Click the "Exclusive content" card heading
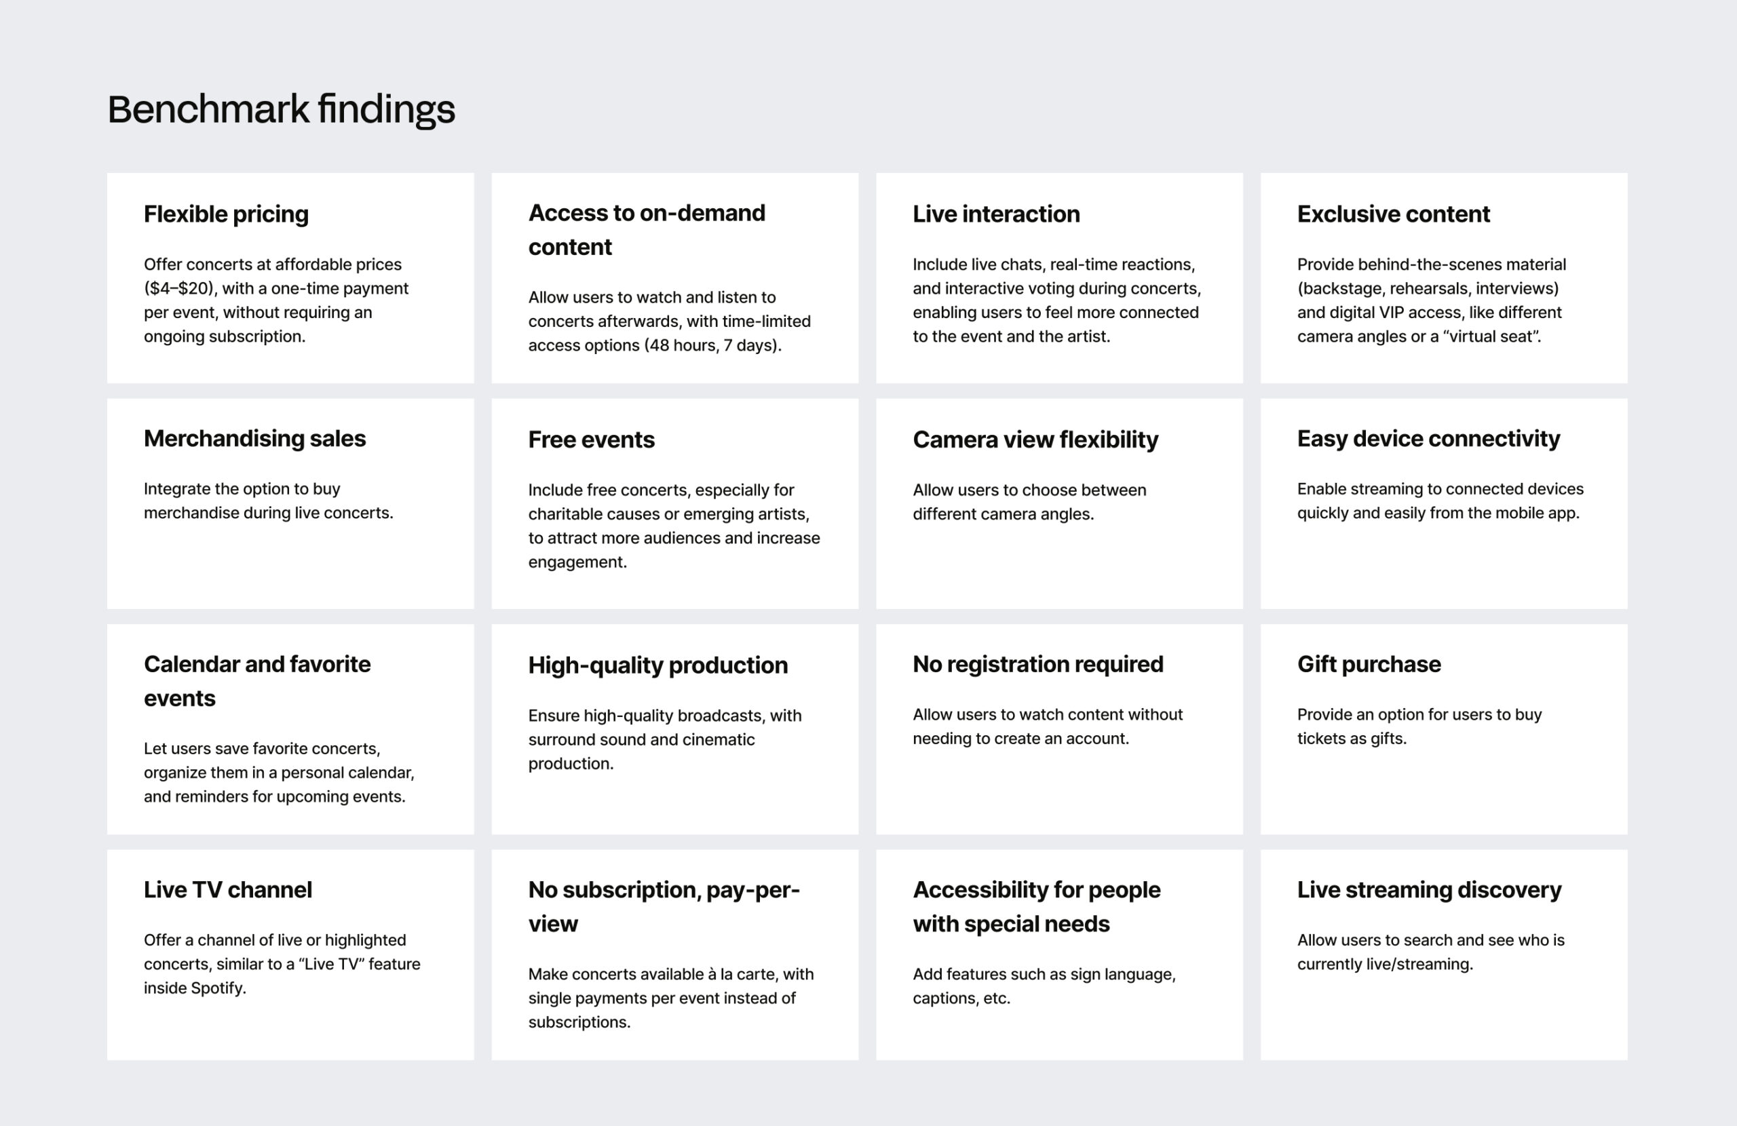This screenshot has height=1126, width=1737. [1393, 214]
